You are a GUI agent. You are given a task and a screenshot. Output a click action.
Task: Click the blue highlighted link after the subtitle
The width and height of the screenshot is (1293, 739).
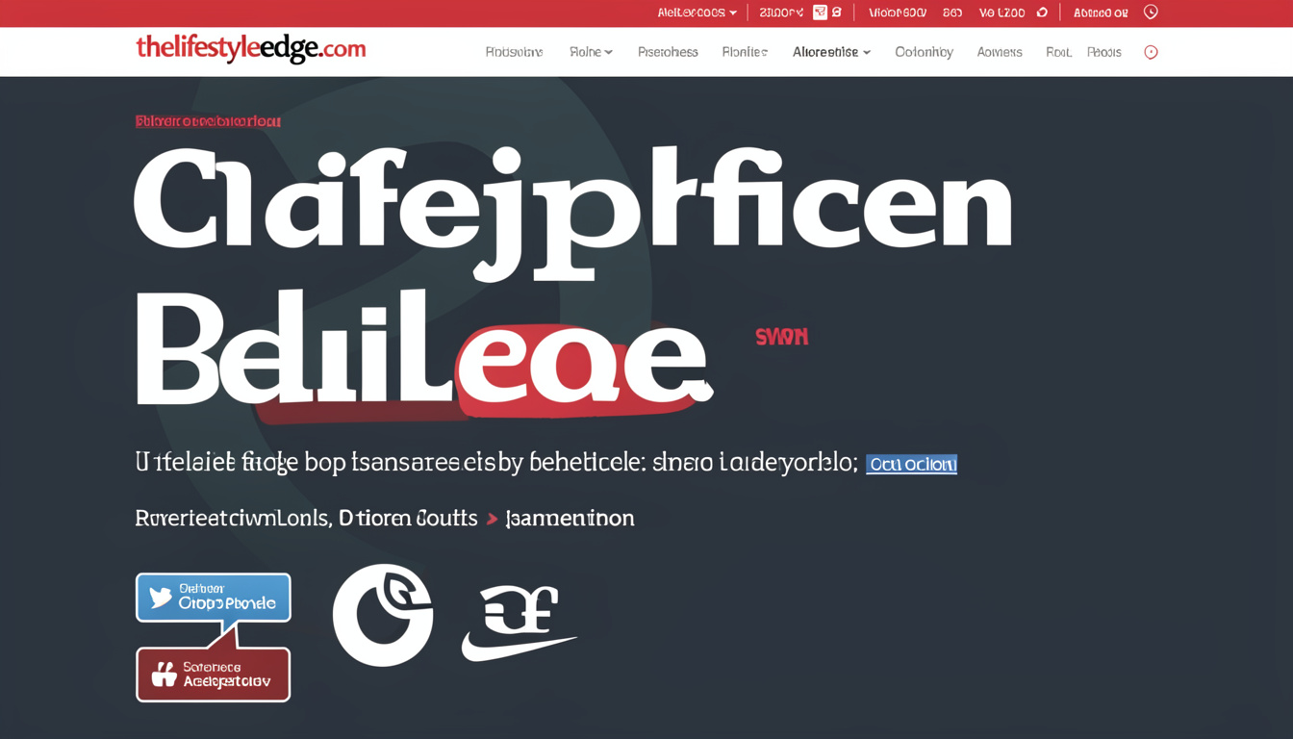[x=911, y=465]
